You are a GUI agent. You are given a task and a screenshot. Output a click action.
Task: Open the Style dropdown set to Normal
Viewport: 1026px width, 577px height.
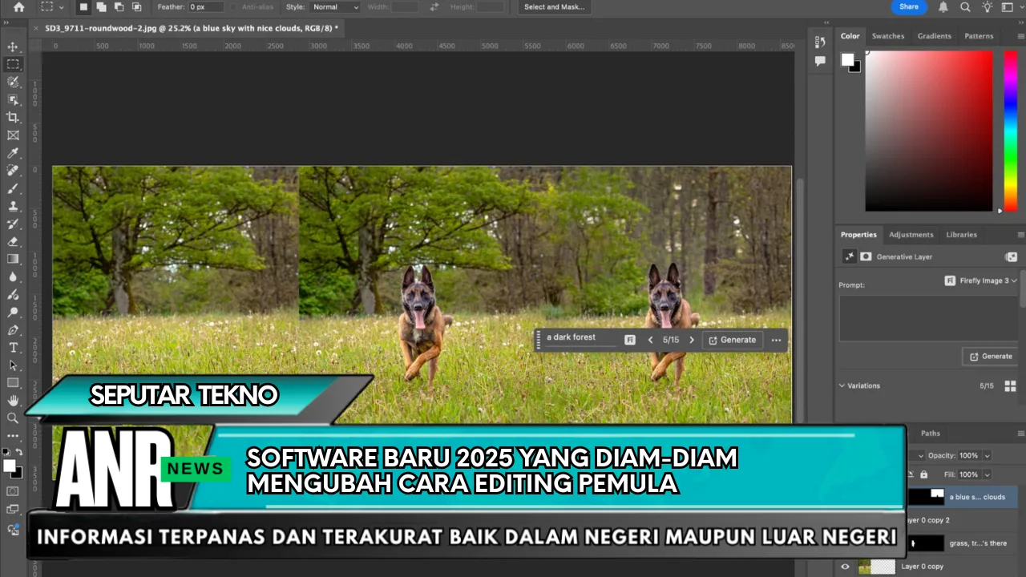335,7
